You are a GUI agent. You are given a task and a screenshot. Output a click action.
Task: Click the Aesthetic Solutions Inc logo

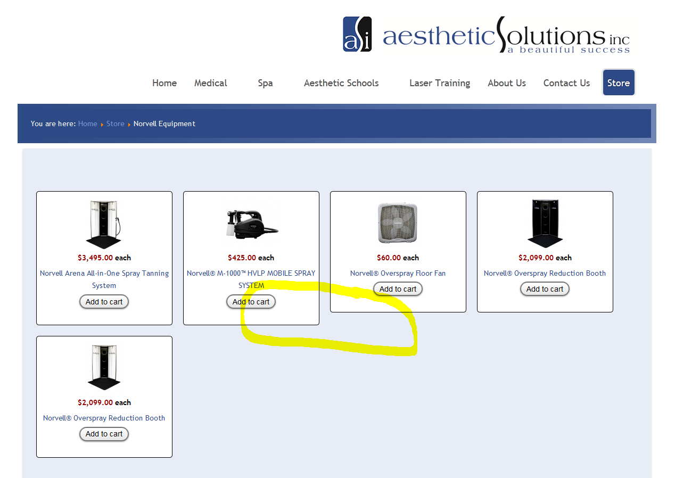(486, 35)
